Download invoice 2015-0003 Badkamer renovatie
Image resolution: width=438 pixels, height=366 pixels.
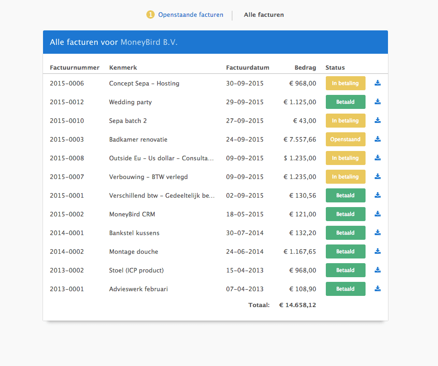point(378,139)
